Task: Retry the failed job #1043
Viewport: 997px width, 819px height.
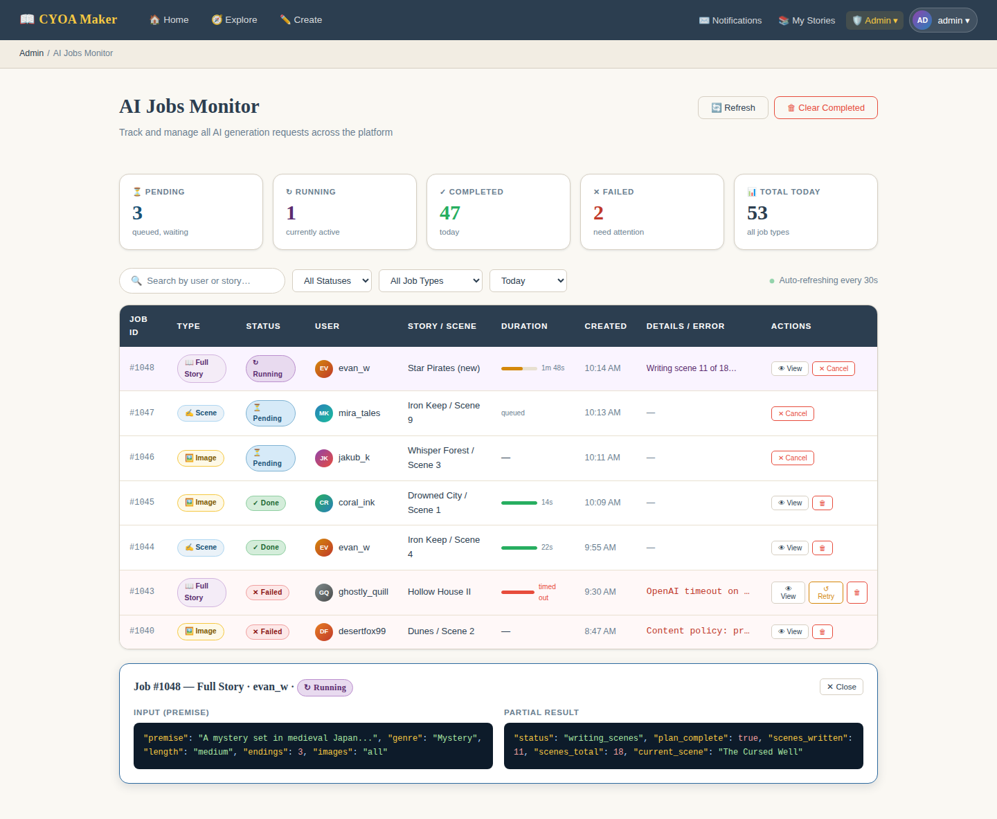Action: 825,593
